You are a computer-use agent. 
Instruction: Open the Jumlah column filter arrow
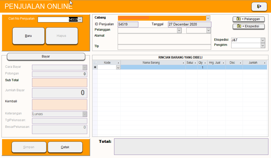click(x=265, y=63)
